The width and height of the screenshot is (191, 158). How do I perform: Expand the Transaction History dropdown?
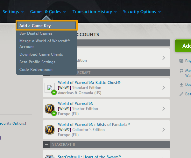point(95,12)
